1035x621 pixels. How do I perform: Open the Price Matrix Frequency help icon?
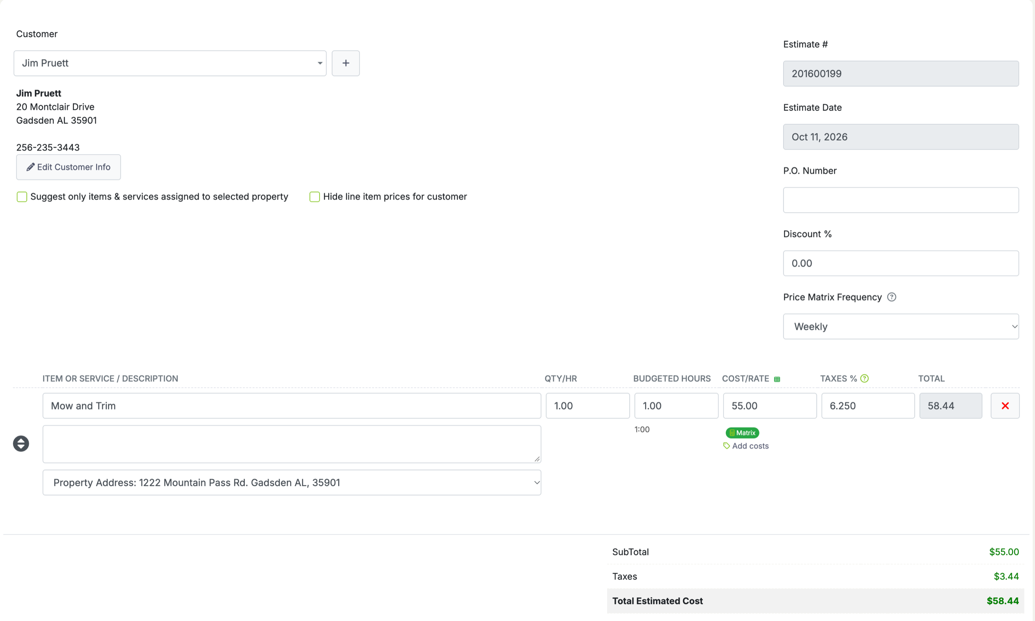coord(891,297)
